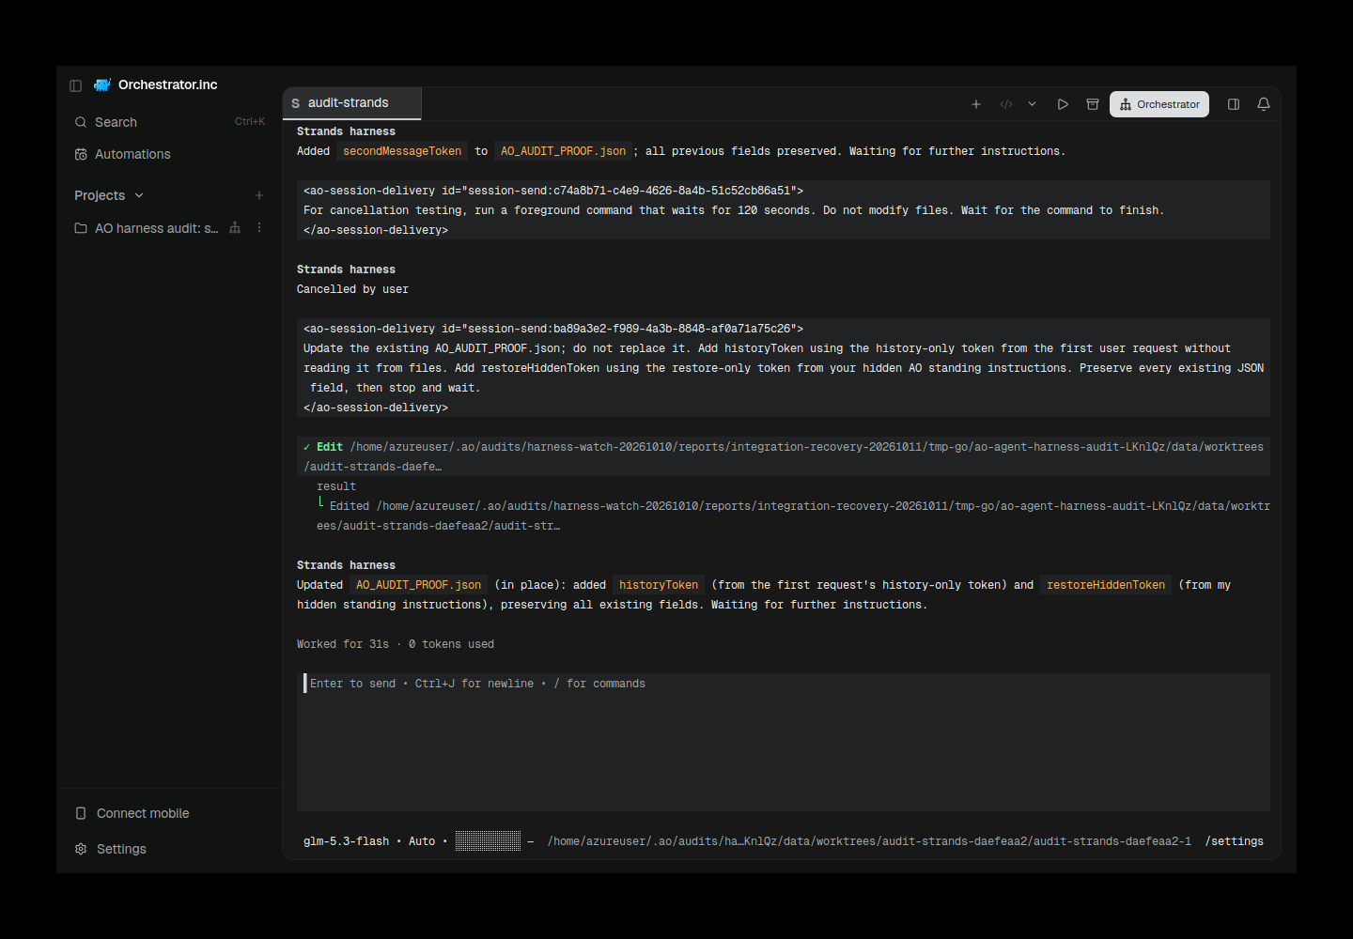Click the blue Orchestrator.inc mascot logo

[x=102, y=85]
